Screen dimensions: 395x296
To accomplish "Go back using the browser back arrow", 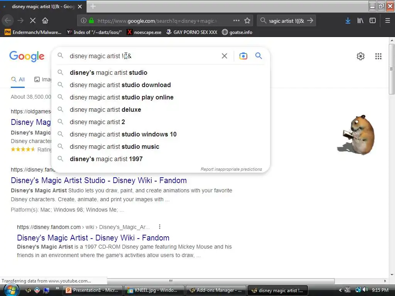I will pyautogui.click(x=8, y=21).
